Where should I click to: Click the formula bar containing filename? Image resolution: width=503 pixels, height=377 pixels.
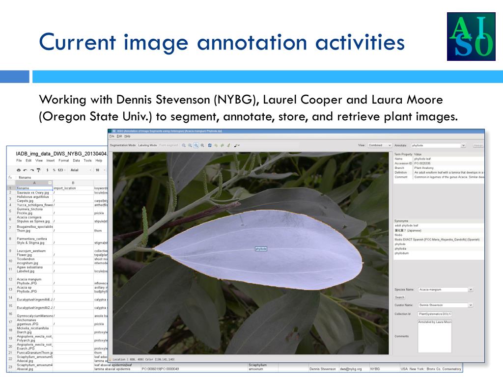(x=62, y=178)
